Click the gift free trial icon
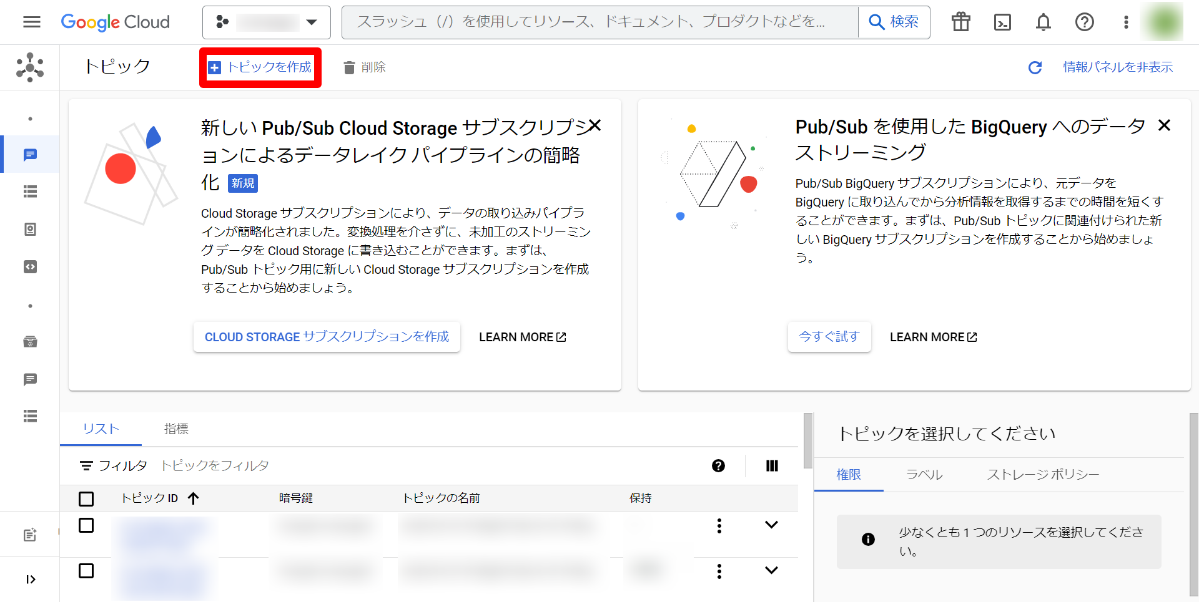The image size is (1199, 602). (x=960, y=22)
